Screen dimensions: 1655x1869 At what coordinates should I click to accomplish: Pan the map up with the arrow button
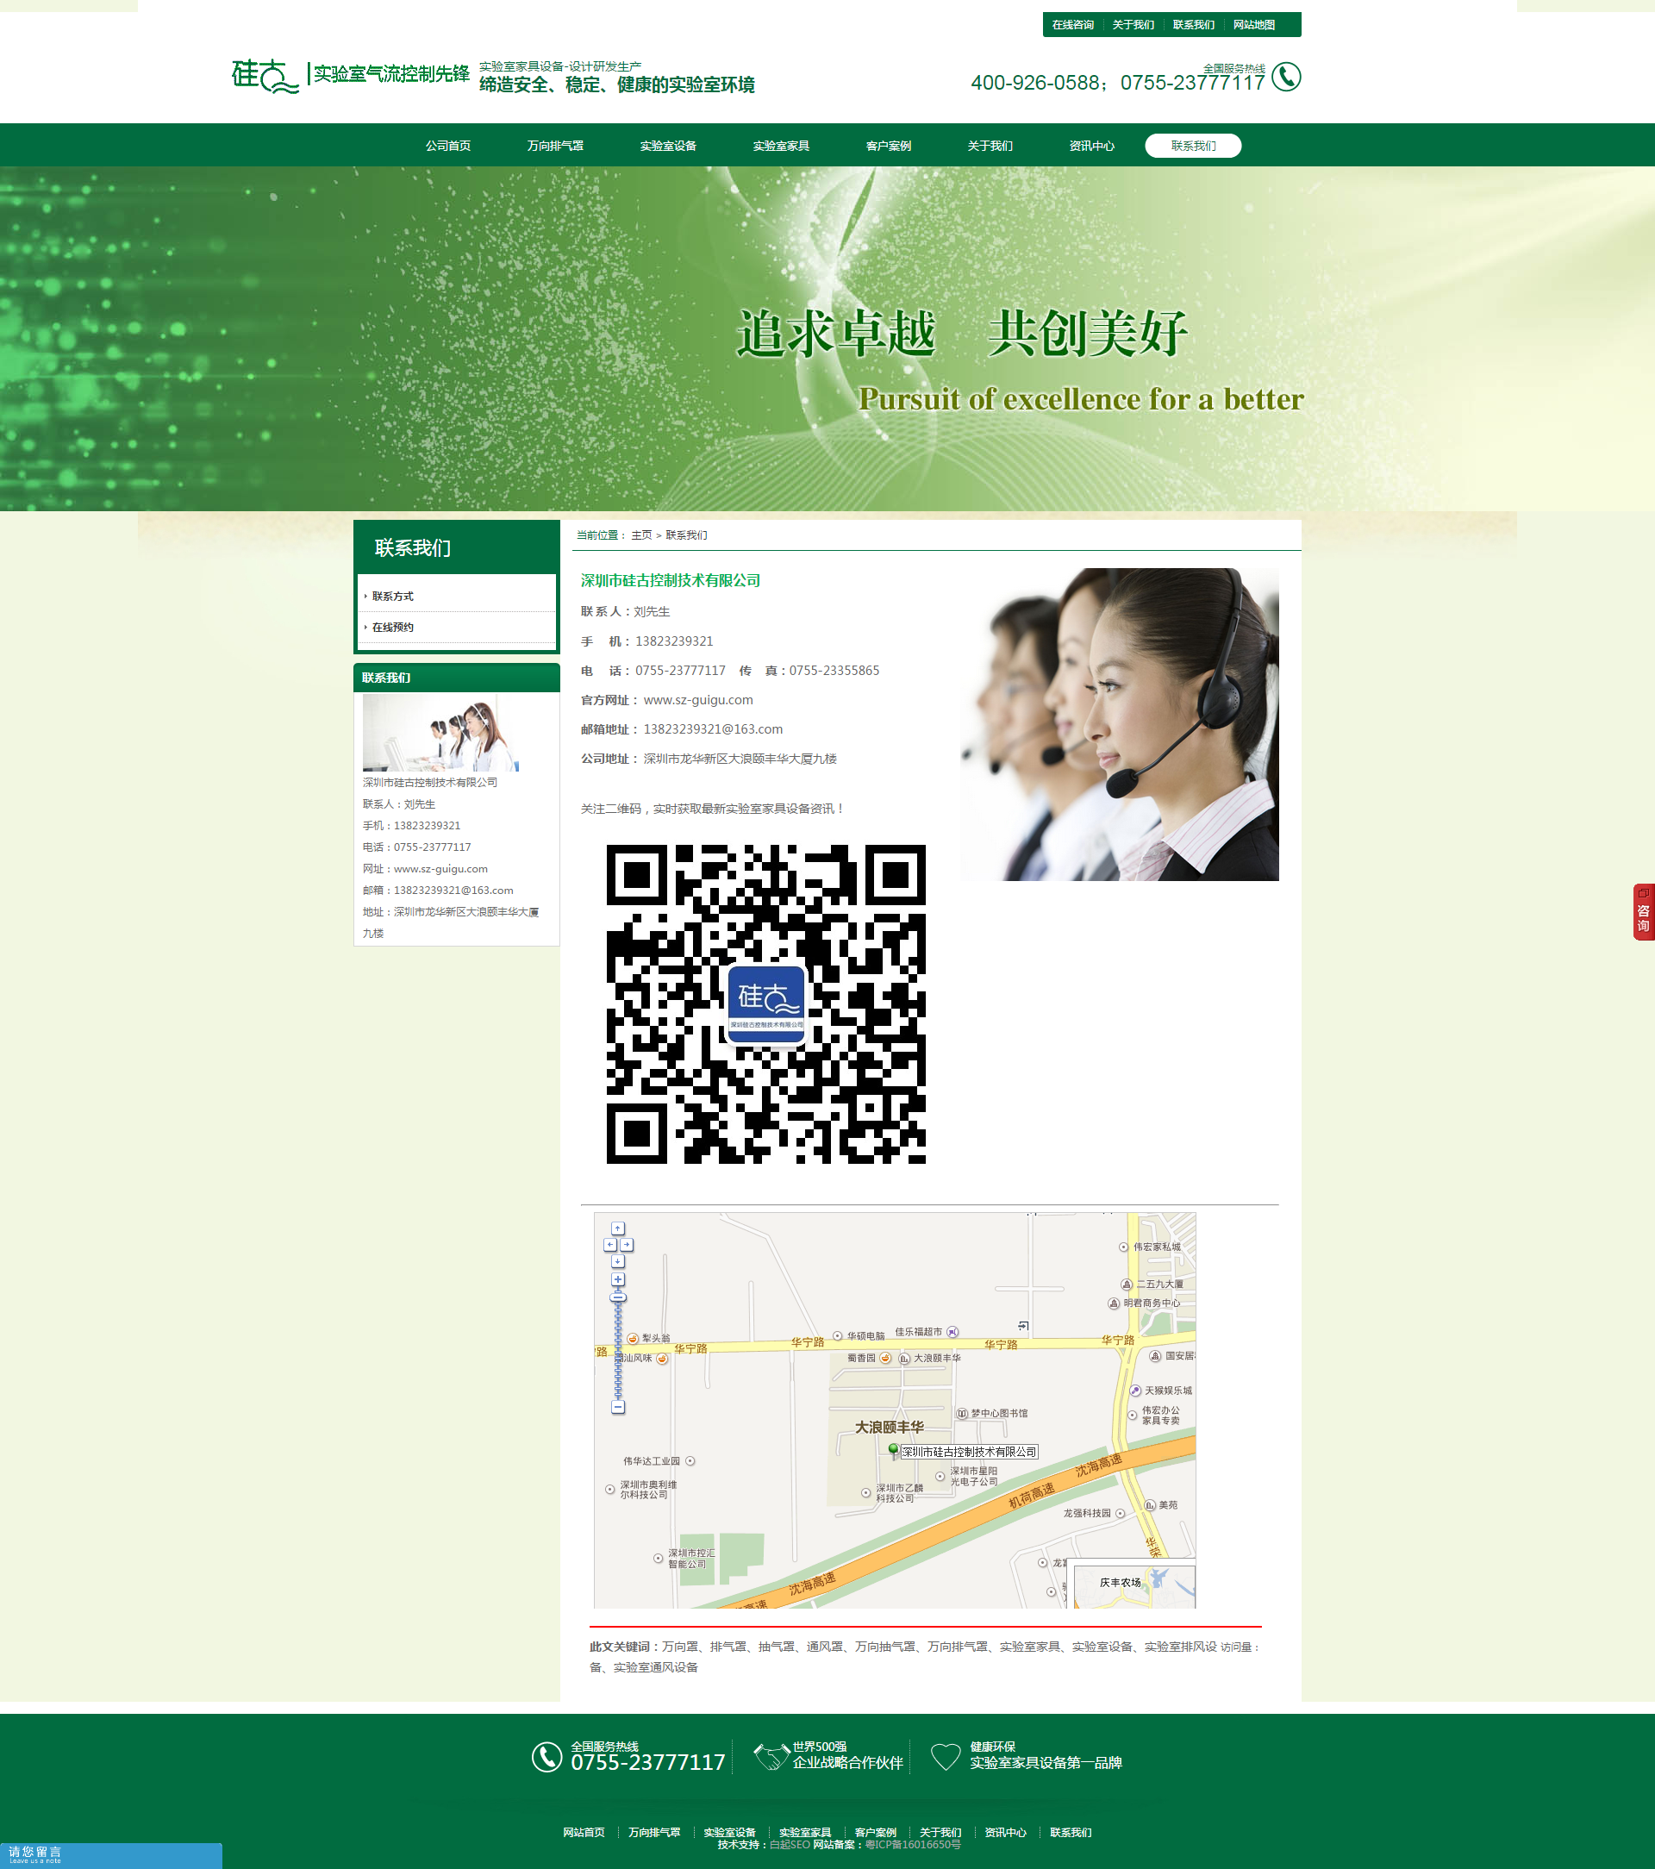[618, 1228]
